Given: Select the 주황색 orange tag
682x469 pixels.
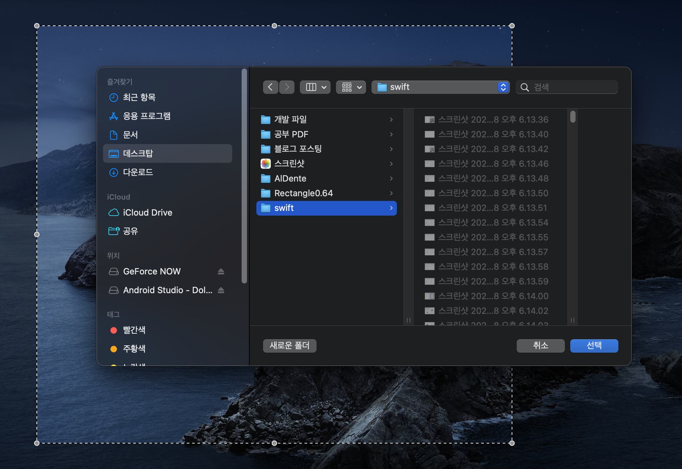Looking at the screenshot, I should [134, 349].
